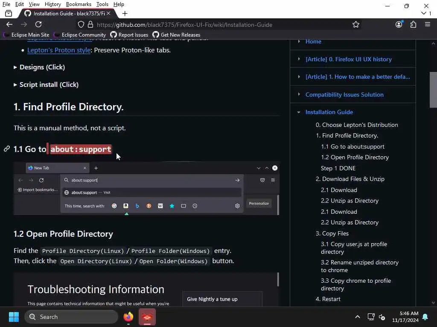
Task: Expand the Home wiki sidebar arrow
Action: point(299,41)
